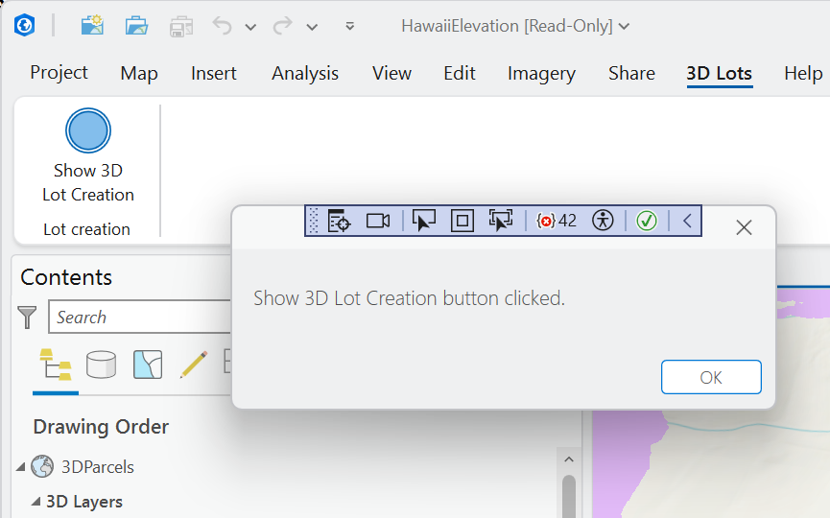This screenshot has height=518, width=830.
Task: Switch to the Insert ribbon tab
Action: 214,73
